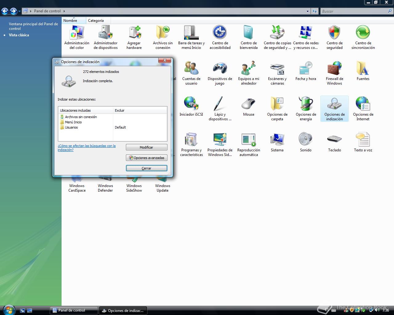Sort by Nombre column header
Screen dimensions: 394x315
click(74, 21)
